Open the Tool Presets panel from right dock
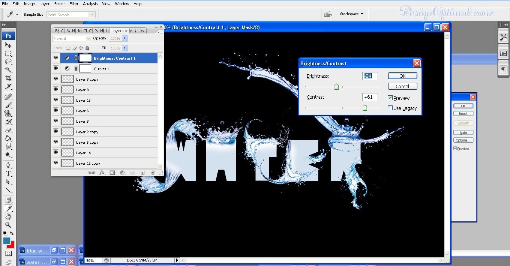 tap(503, 37)
